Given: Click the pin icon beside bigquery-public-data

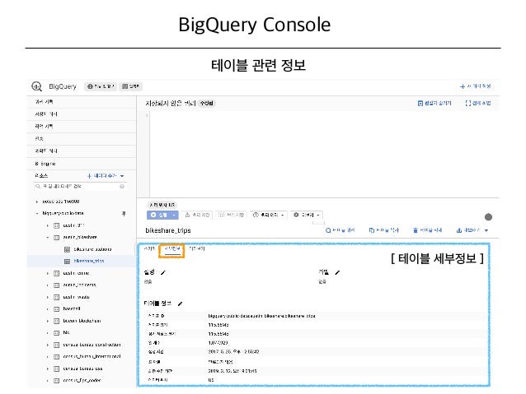Looking at the screenshot, I should [124, 214].
